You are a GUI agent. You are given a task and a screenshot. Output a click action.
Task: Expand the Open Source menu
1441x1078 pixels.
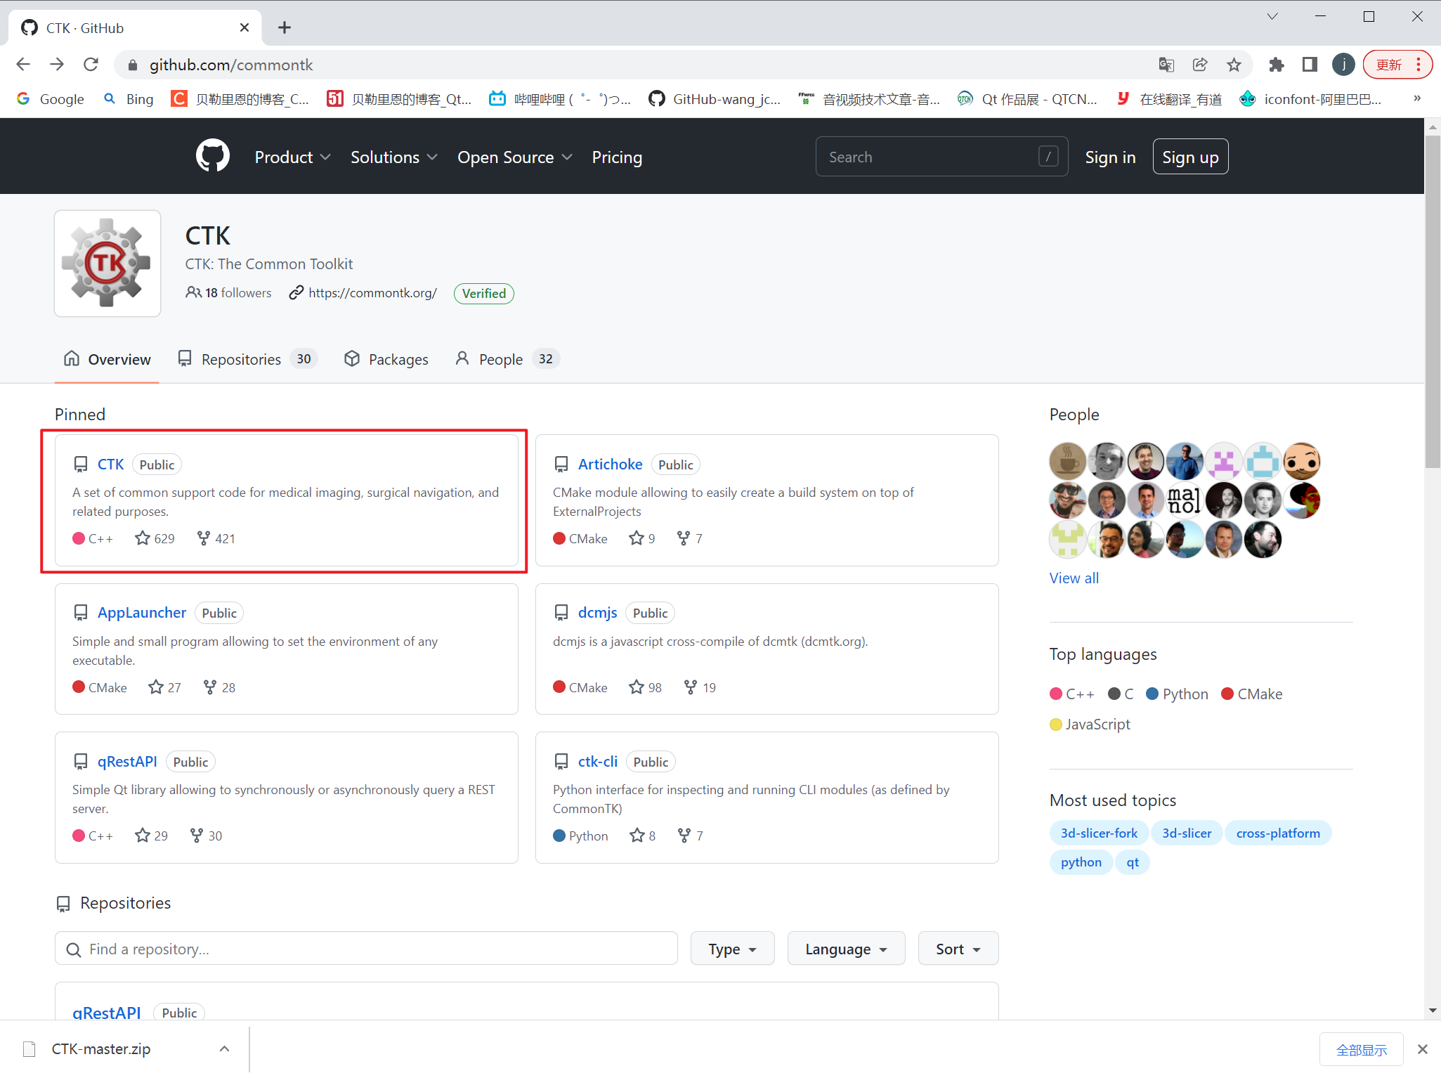pyautogui.click(x=514, y=157)
